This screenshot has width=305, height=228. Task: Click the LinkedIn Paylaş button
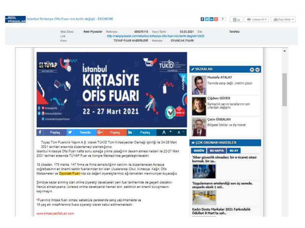coord(145,132)
